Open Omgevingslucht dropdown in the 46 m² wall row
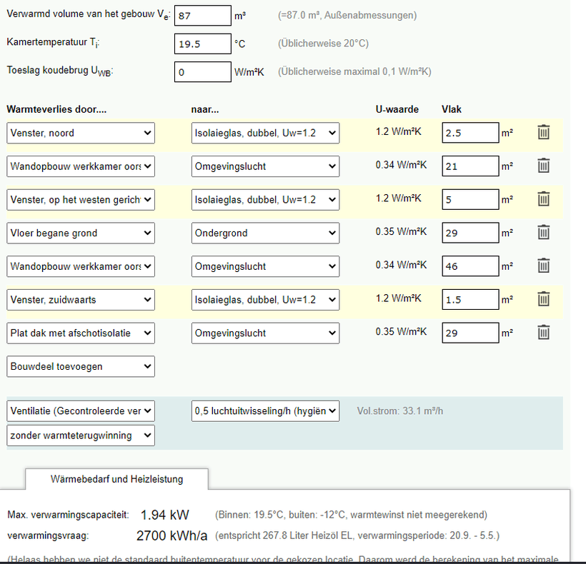The height and width of the screenshot is (564, 586). coord(265,266)
